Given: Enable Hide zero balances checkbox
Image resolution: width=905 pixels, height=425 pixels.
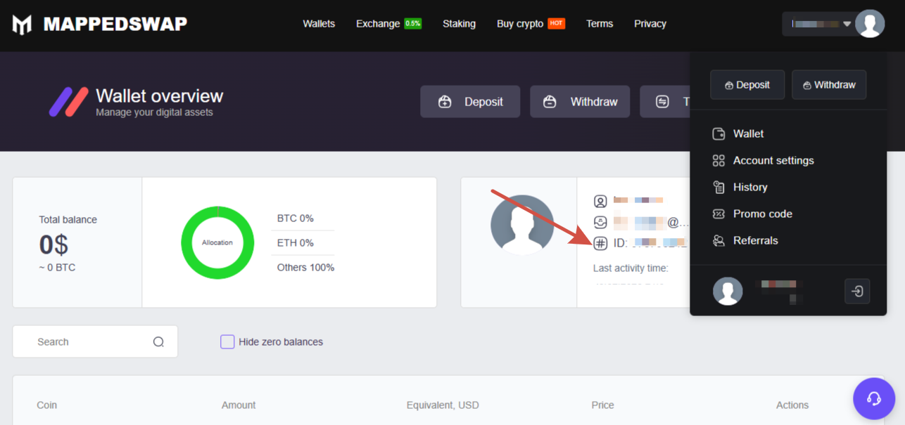Looking at the screenshot, I should coord(227,342).
